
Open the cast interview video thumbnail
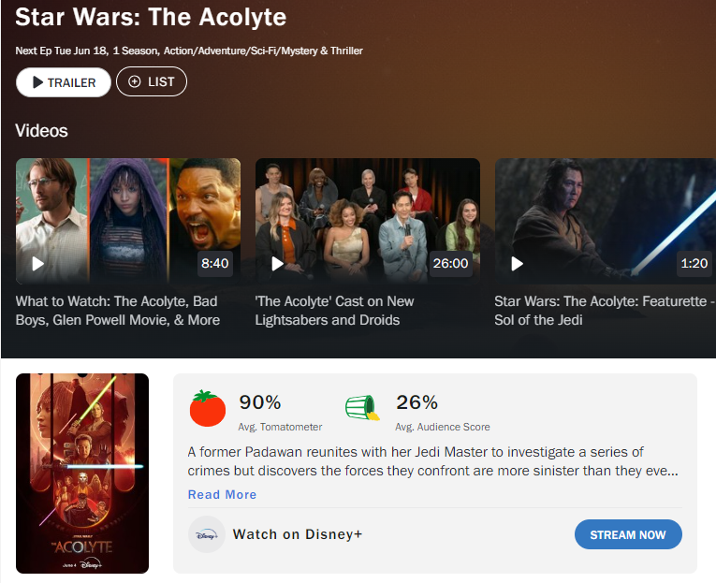pyautogui.click(x=368, y=221)
